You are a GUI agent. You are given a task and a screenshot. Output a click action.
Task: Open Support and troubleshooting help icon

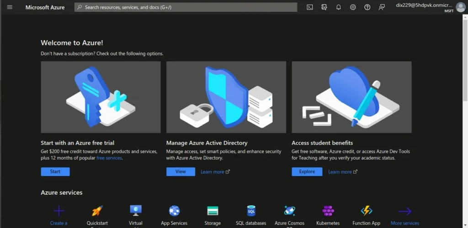coord(367,7)
